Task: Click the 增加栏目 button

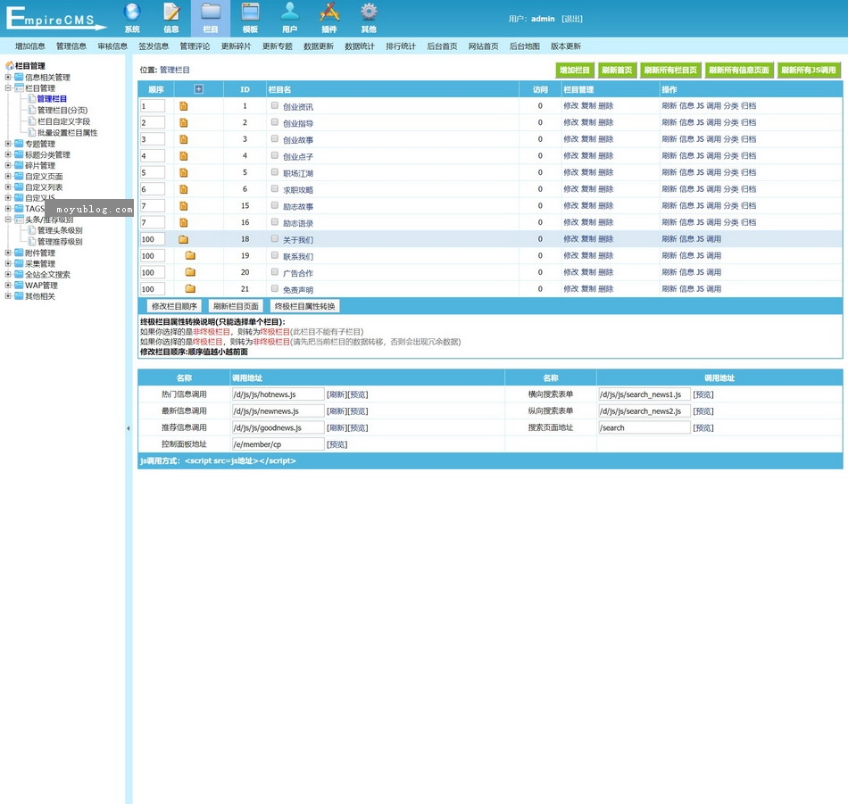Action: click(x=574, y=70)
